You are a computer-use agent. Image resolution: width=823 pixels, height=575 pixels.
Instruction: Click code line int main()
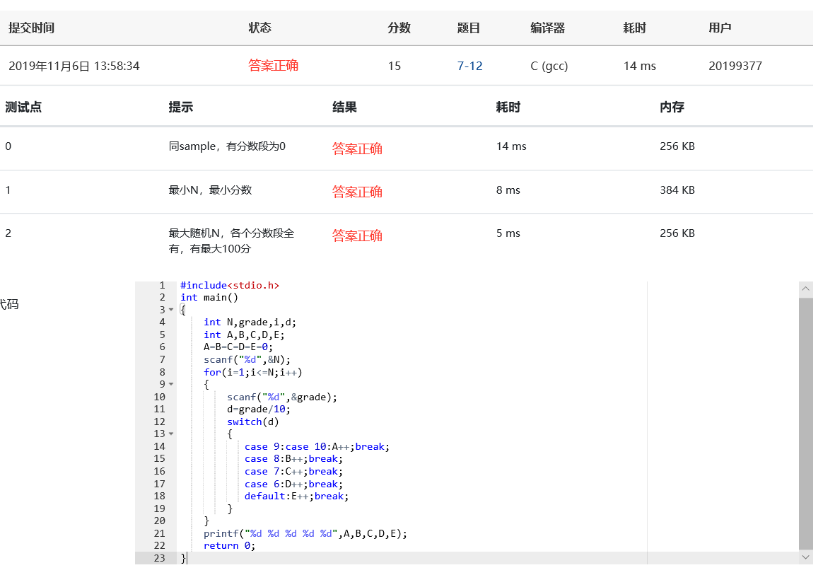coord(209,297)
